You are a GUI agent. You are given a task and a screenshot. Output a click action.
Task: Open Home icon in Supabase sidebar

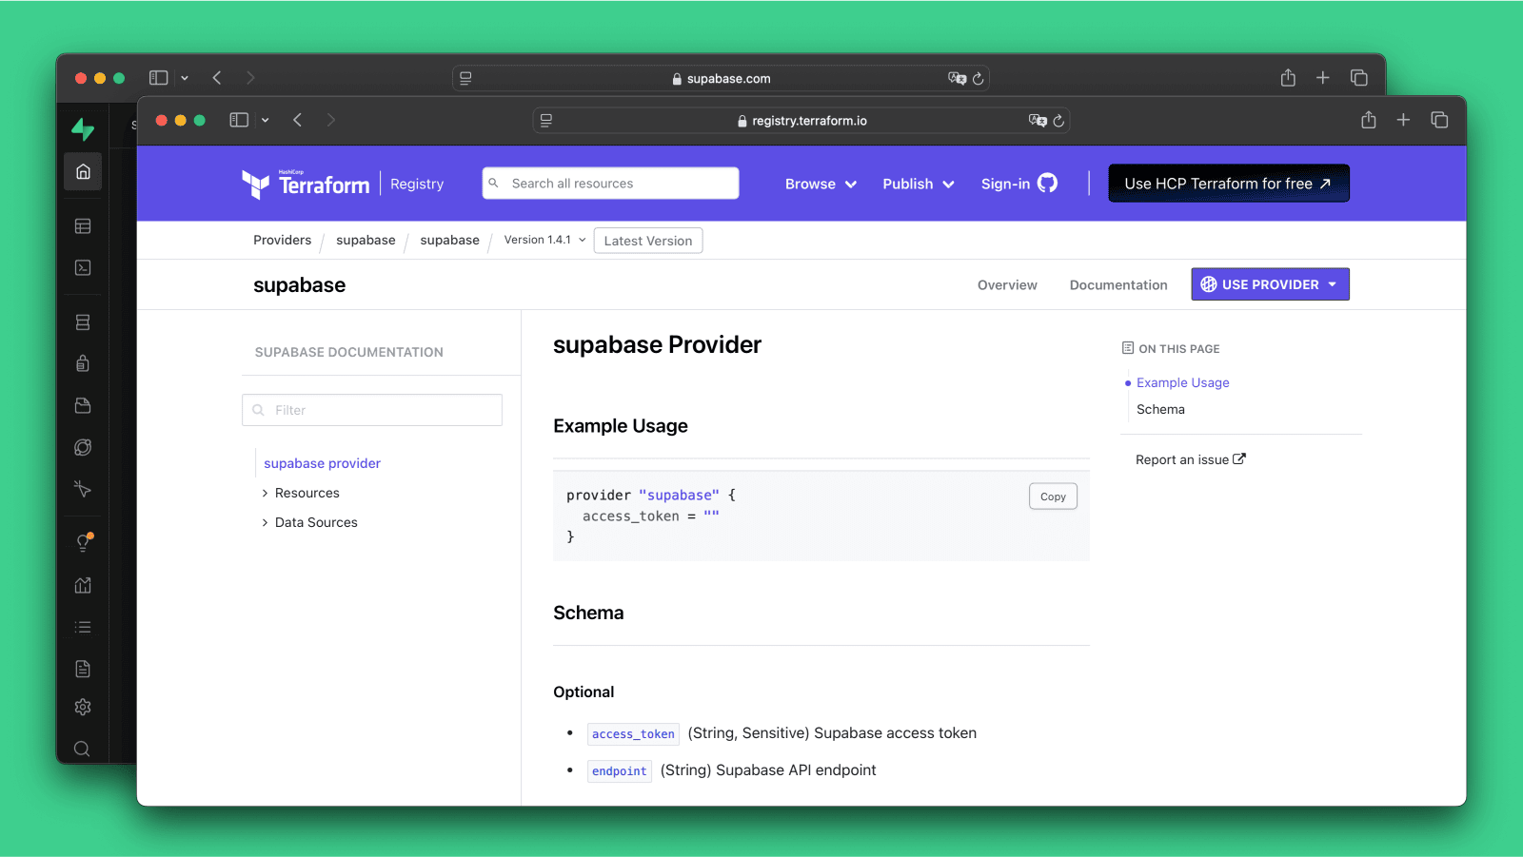83,172
